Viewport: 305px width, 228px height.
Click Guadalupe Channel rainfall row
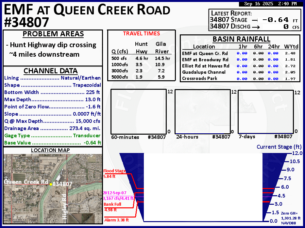pyautogui.click(x=239, y=72)
